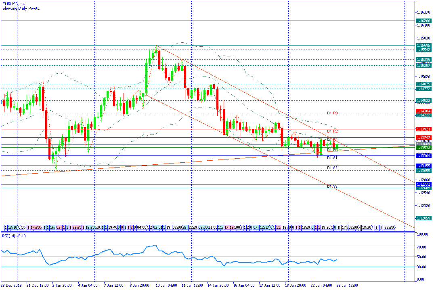The height and width of the screenshot is (290, 436).
Task: Click the 13:10 event marker
Action: [12, 228]
